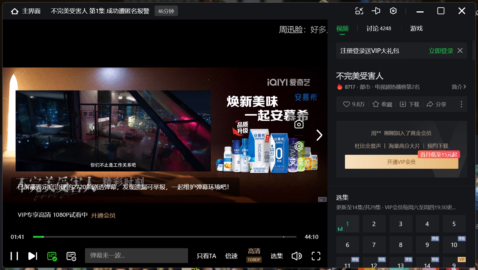The image size is (478, 270).
Task: Select currently playing episode 1
Action: pos(348,224)
